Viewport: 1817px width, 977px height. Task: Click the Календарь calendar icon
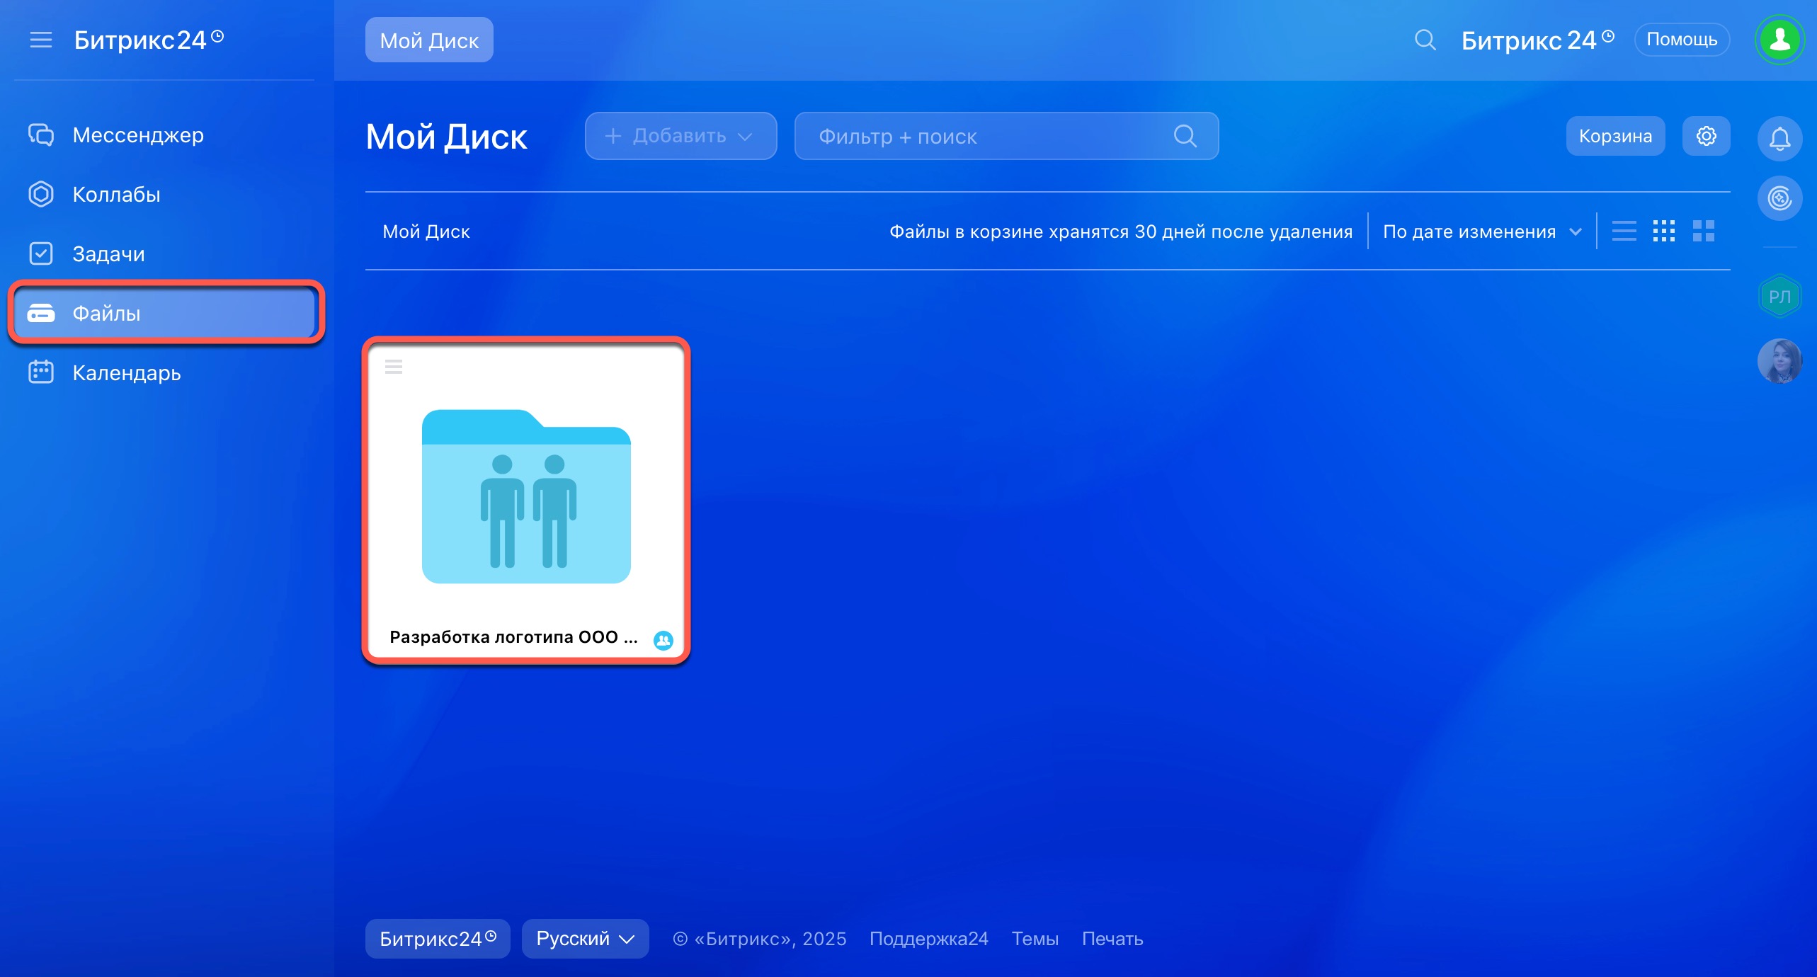41,372
